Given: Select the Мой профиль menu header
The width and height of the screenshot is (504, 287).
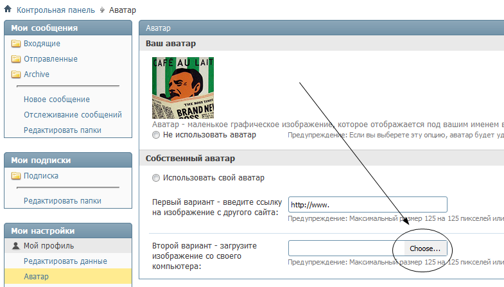Looking at the screenshot, I should [68, 246].
